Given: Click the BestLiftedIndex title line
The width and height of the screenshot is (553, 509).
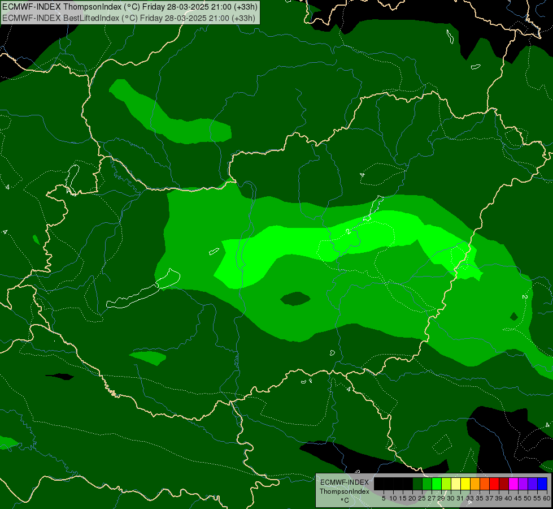Looking at the screenshot, I should tap(129, 18).
